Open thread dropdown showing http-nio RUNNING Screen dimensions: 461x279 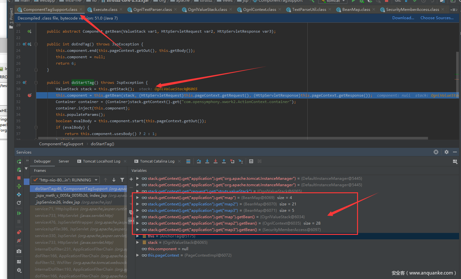(66, 180)
